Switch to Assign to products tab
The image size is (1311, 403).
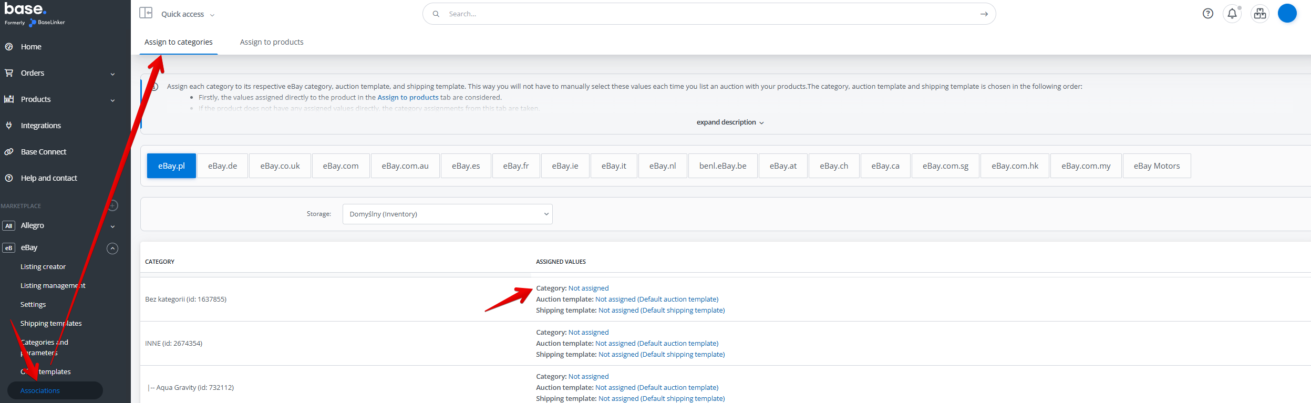click(x=271, y=42)
